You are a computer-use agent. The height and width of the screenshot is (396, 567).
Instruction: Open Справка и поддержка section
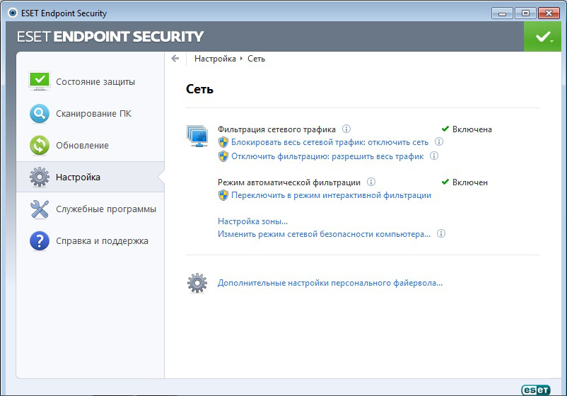pyautogui.click(x=102, y=240)
